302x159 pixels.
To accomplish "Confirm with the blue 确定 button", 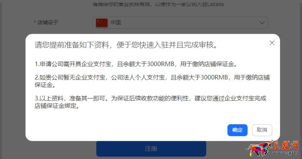I will click(237, 130).
